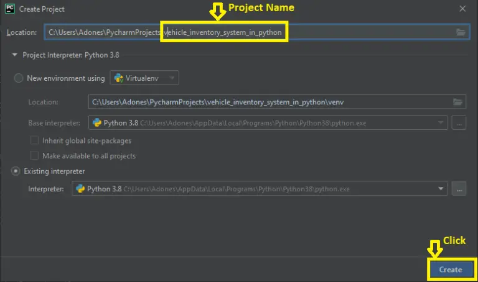Open ellipsis button beside Interpreter dropdown
The height and width of the screenshot is (282, 478).
tap(459, 189)
